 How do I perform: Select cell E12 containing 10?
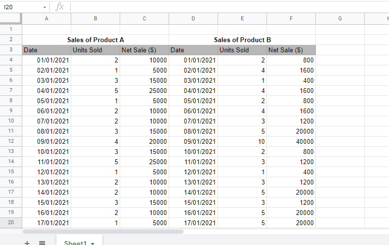pos(242,141)
